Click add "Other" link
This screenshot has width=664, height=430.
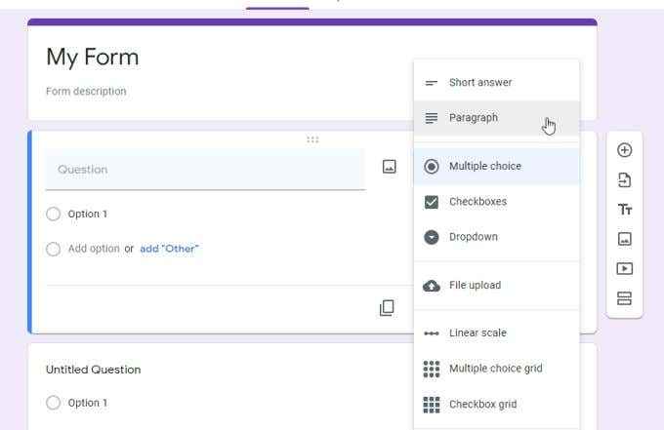[x=169, y=249]
